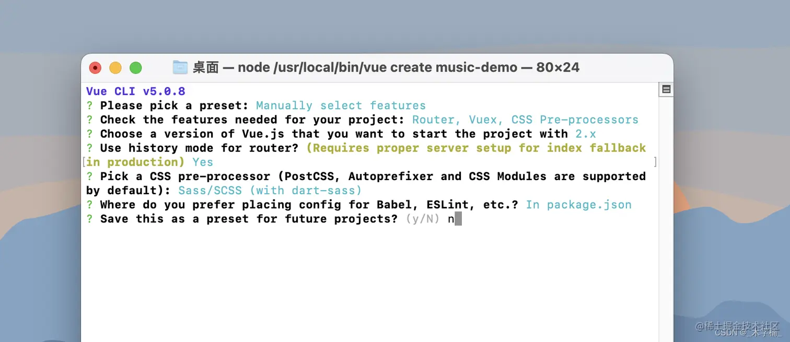Click the terminal's vertical scrollbar track
Viewport: 790px width, 342px height.
[x=666, y=219]
